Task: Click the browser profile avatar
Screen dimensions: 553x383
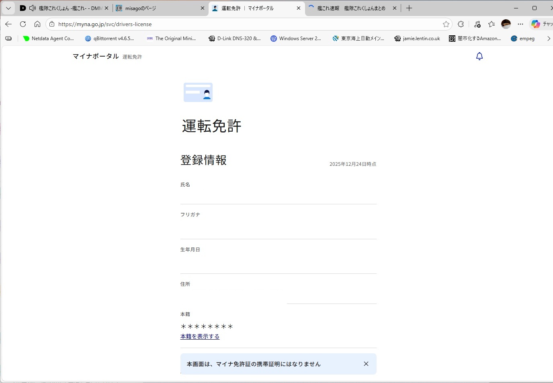Action: coord(506,24)
